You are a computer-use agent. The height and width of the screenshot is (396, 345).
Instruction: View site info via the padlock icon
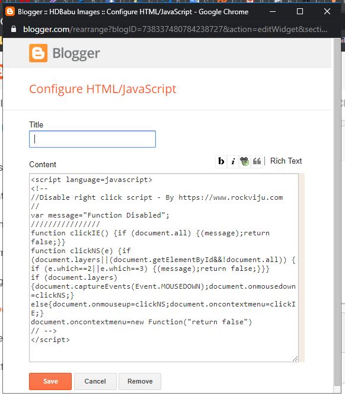(x=14, y=29)
